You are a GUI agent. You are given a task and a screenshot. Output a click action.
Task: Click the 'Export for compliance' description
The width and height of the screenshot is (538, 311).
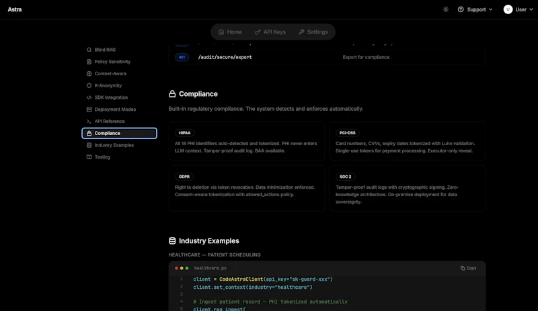point(366,57)
